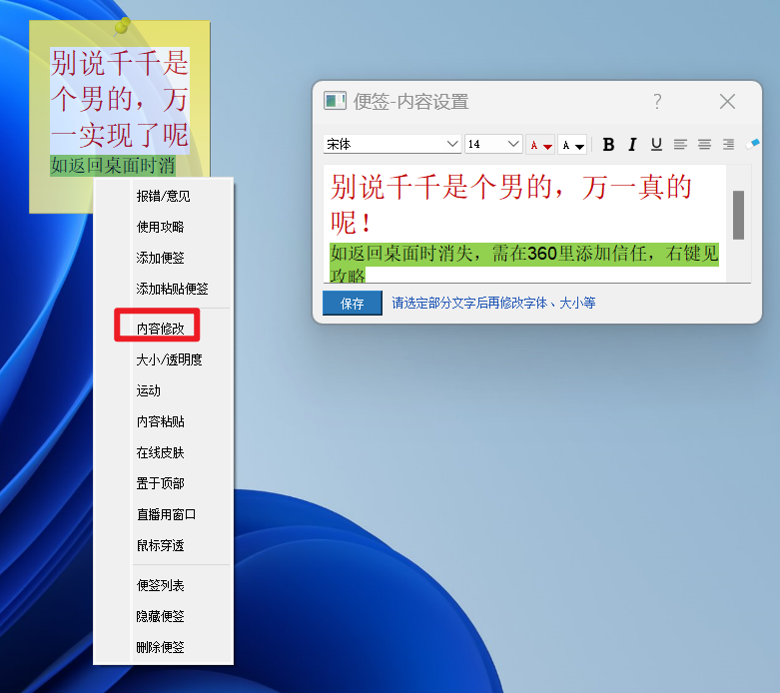Align note text to the left
780x693 pixels.
point(680,144)
